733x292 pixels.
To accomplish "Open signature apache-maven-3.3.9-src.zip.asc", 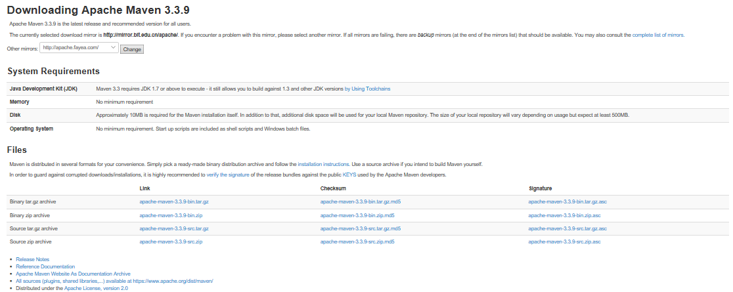I will (564, 242).
